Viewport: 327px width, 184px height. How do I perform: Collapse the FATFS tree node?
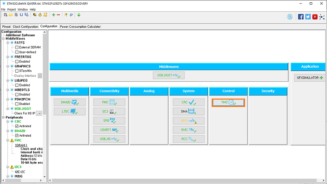[8, 43]
